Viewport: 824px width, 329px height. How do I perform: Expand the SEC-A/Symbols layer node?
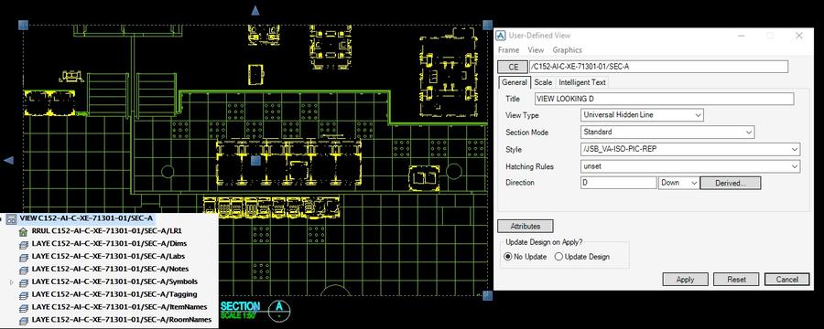tap(12, 282)
